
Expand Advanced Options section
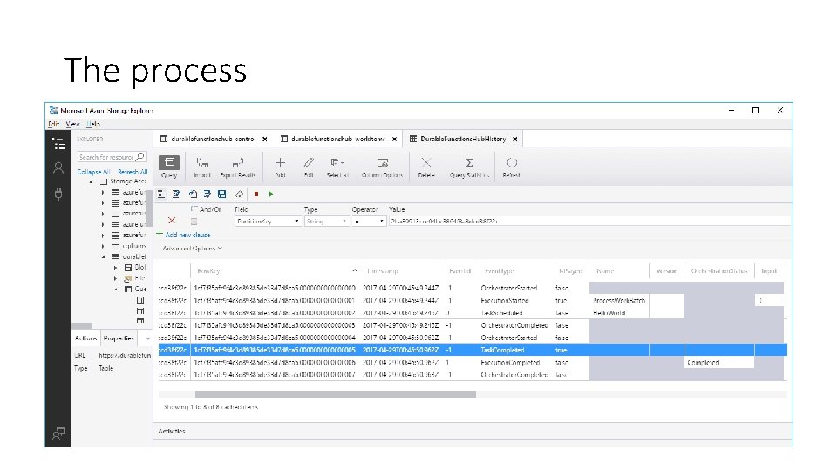pos(192,249)
